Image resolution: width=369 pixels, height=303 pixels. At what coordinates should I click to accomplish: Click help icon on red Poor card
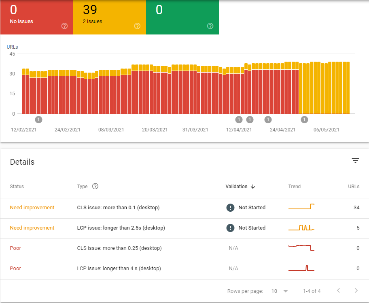(64, 26)
